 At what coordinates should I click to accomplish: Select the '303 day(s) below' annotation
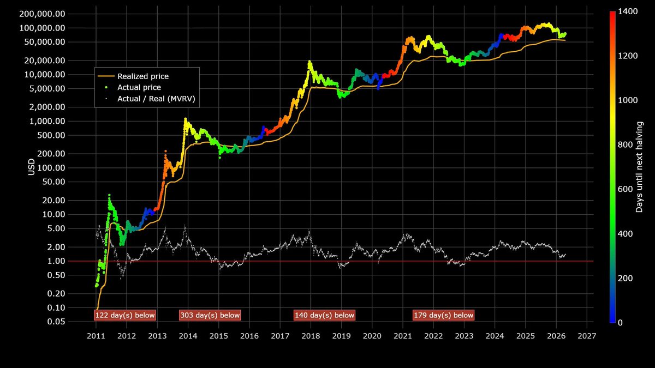[211, 315]
